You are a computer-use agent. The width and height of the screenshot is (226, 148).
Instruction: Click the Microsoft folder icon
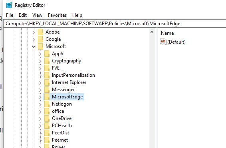tap(40, 46)
